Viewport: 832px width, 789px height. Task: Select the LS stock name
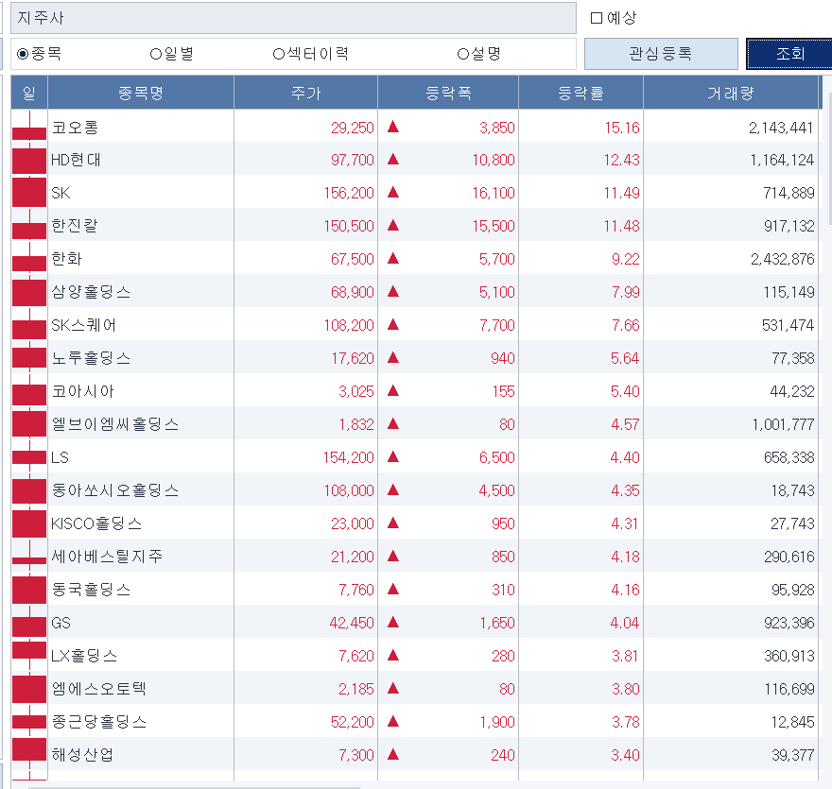pos(60,457)
